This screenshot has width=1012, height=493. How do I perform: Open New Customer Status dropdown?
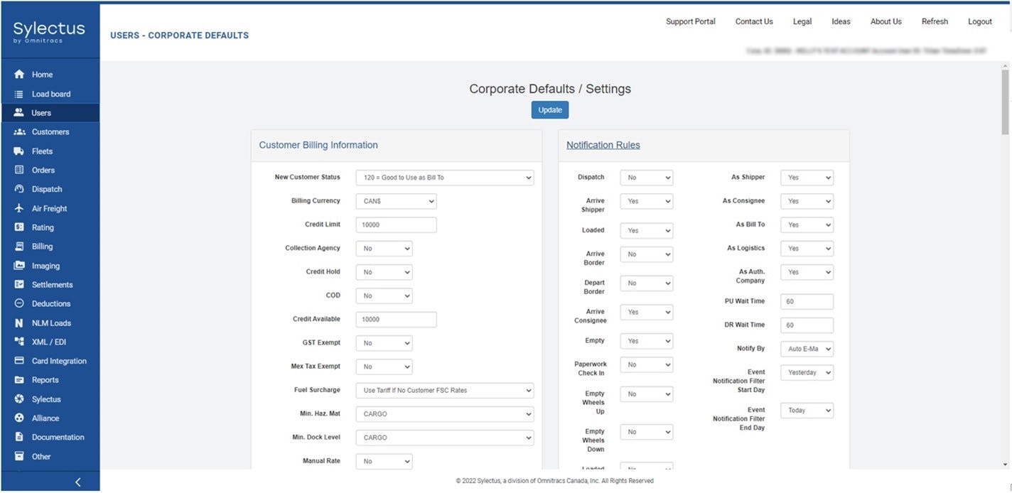tap(445, 178)
